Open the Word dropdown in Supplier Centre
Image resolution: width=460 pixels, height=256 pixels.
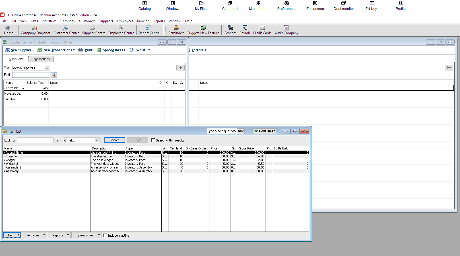click(x=140, y=50)
